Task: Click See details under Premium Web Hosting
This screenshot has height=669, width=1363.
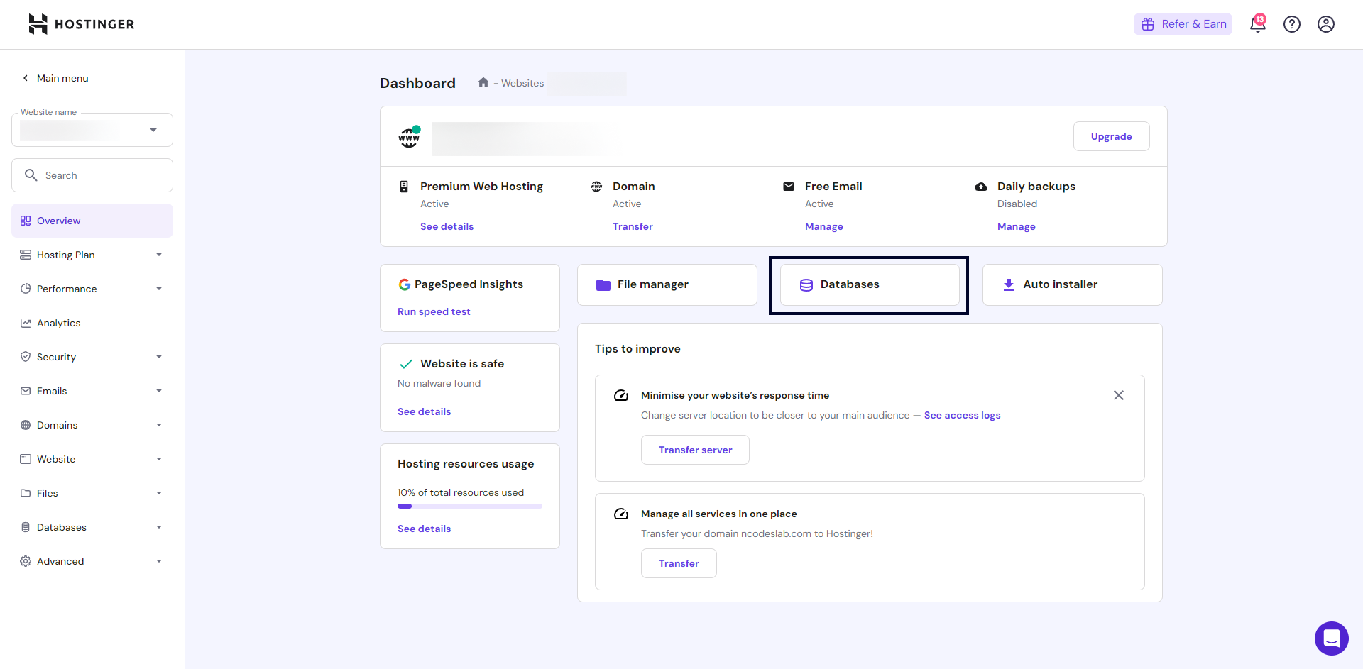Action: pos(447,226)
